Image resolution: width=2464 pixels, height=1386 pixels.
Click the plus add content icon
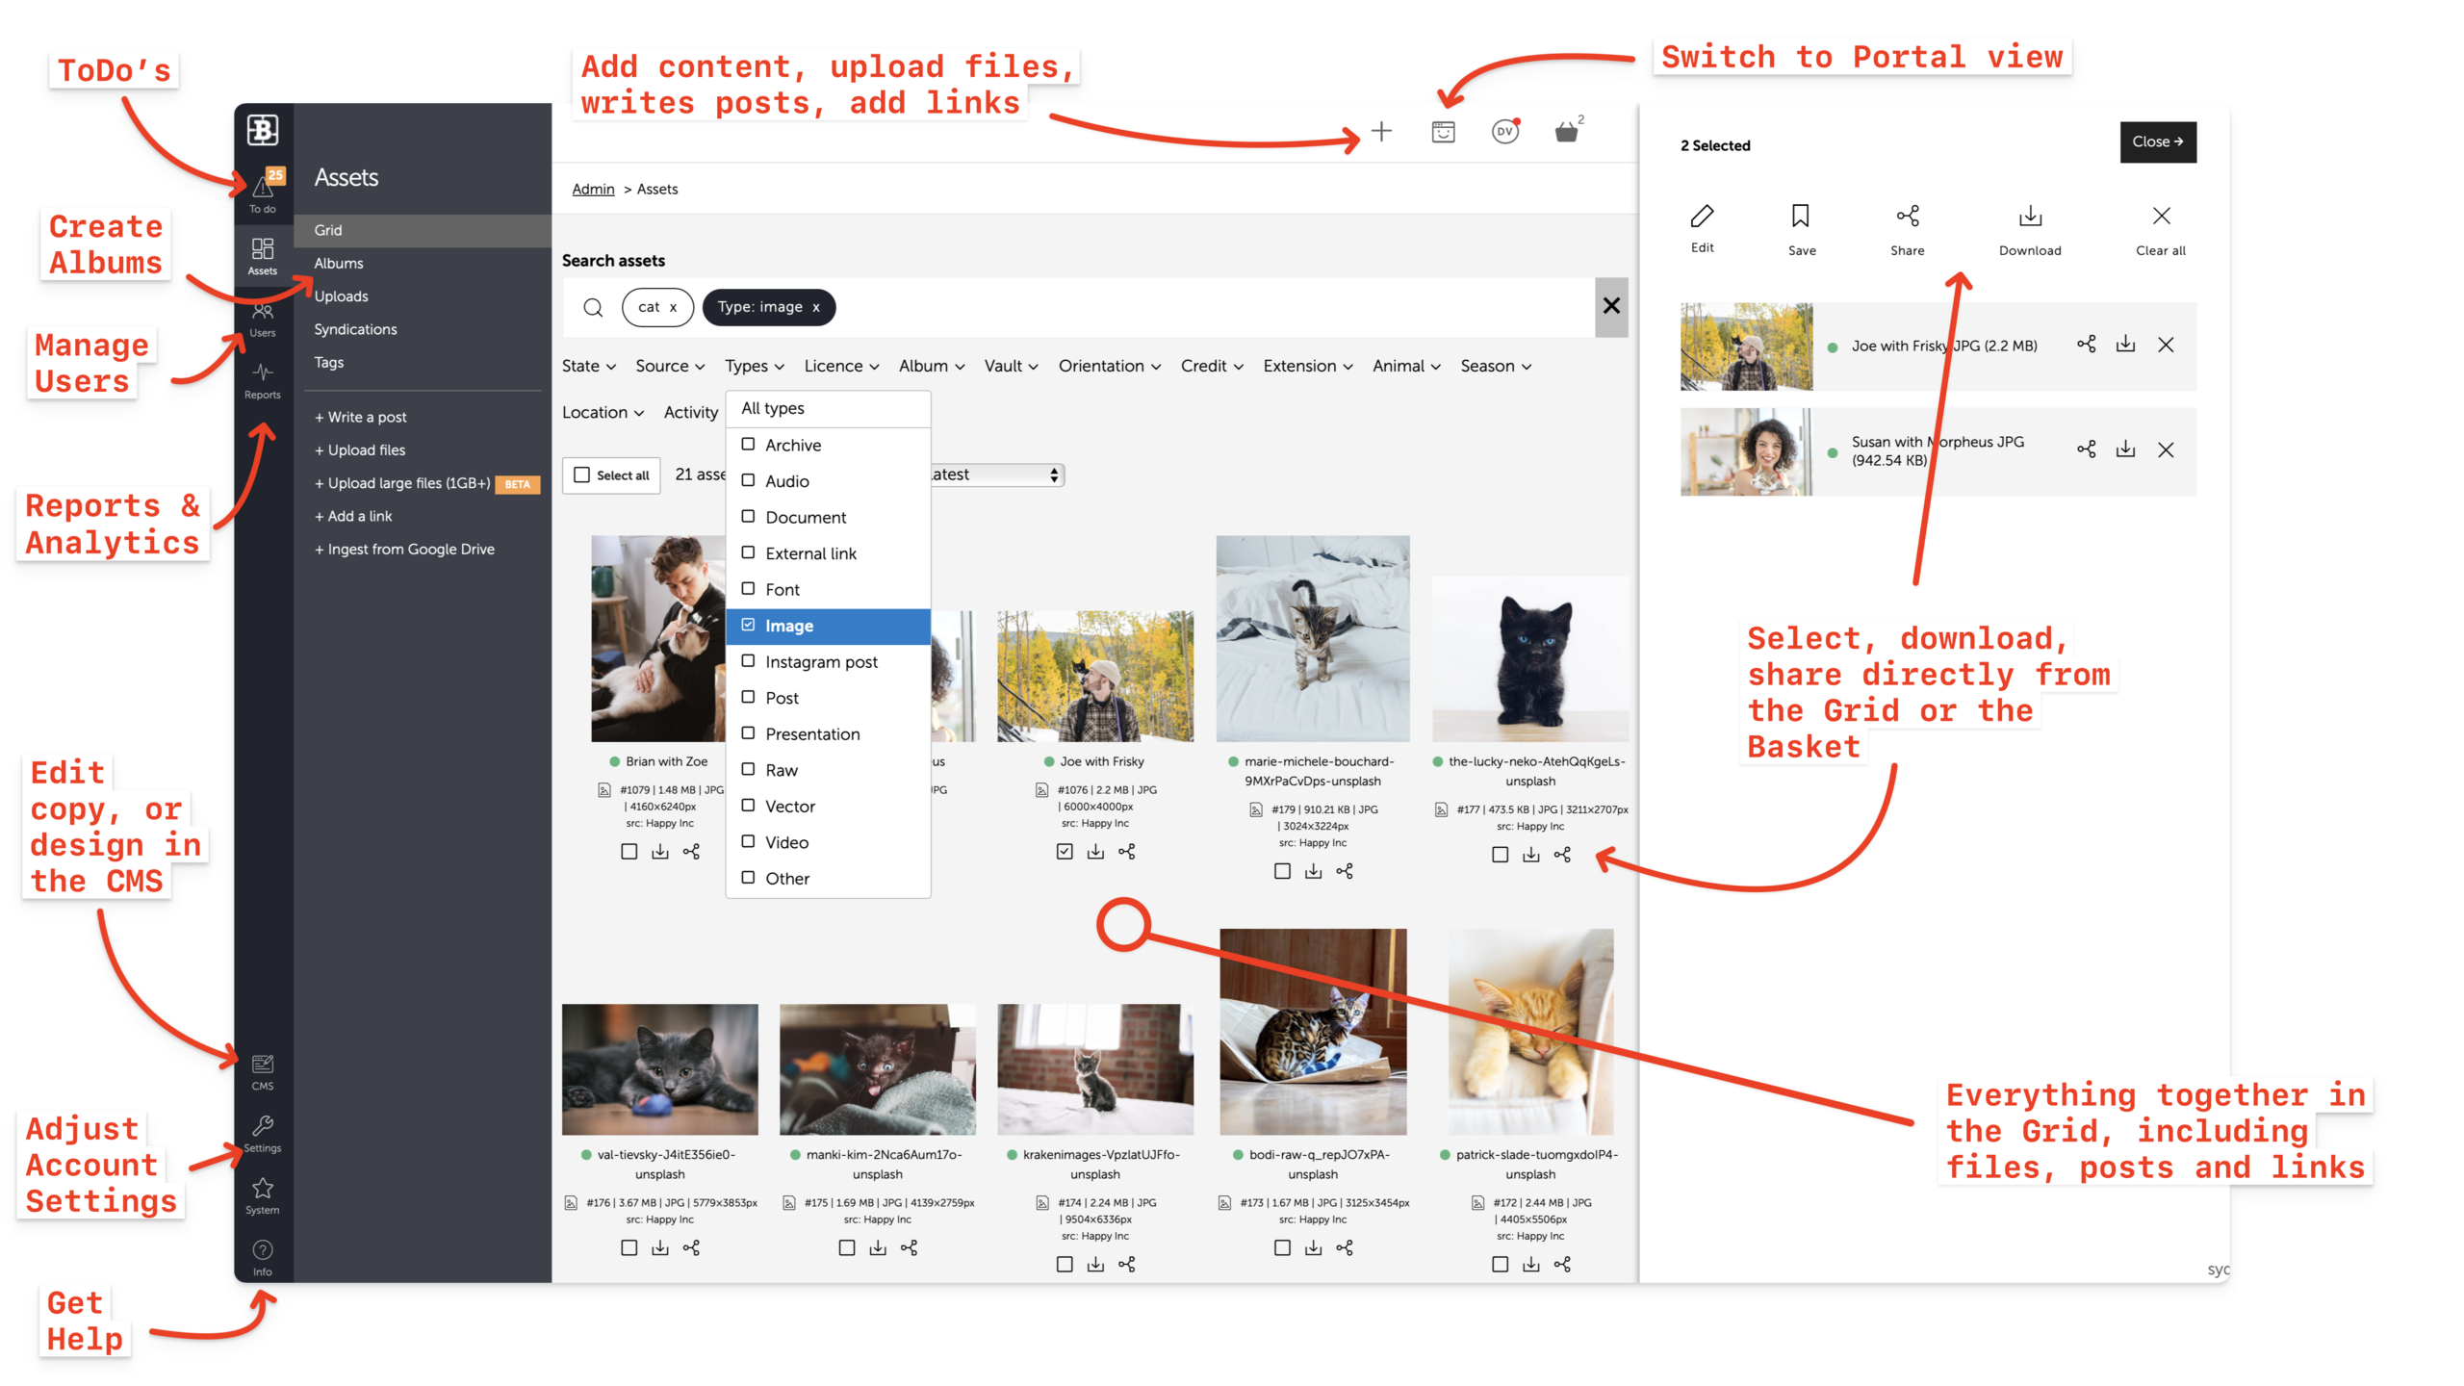point(1381,132)
